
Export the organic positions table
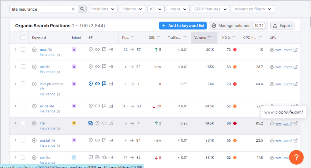point(282,26)
